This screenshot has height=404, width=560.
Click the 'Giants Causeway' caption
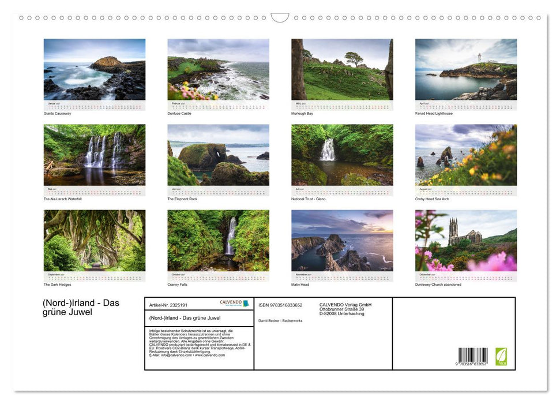coord(57,113)
